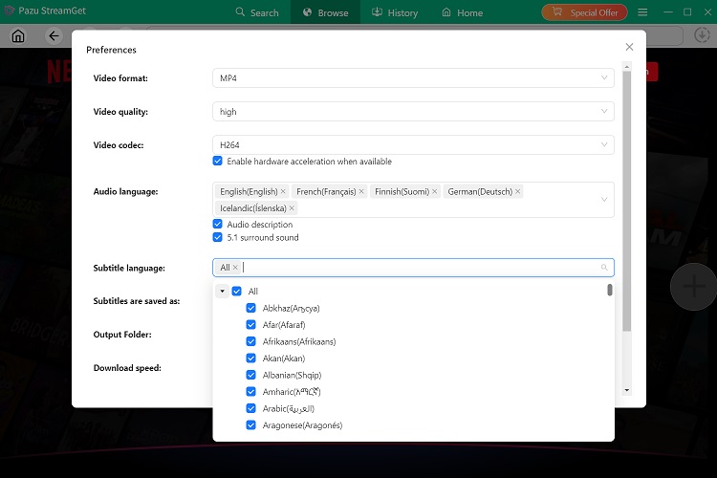Open the Video quality dropdown

(x=413, y=112)
